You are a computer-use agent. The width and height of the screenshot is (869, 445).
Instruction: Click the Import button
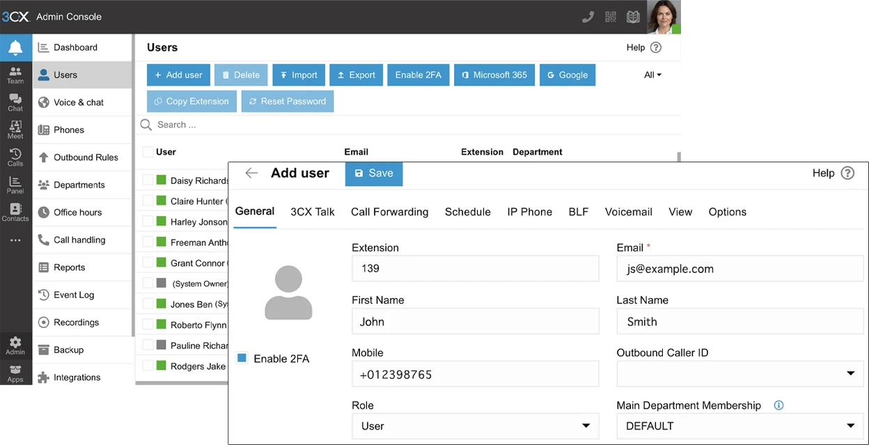click(x=299, y=75)
